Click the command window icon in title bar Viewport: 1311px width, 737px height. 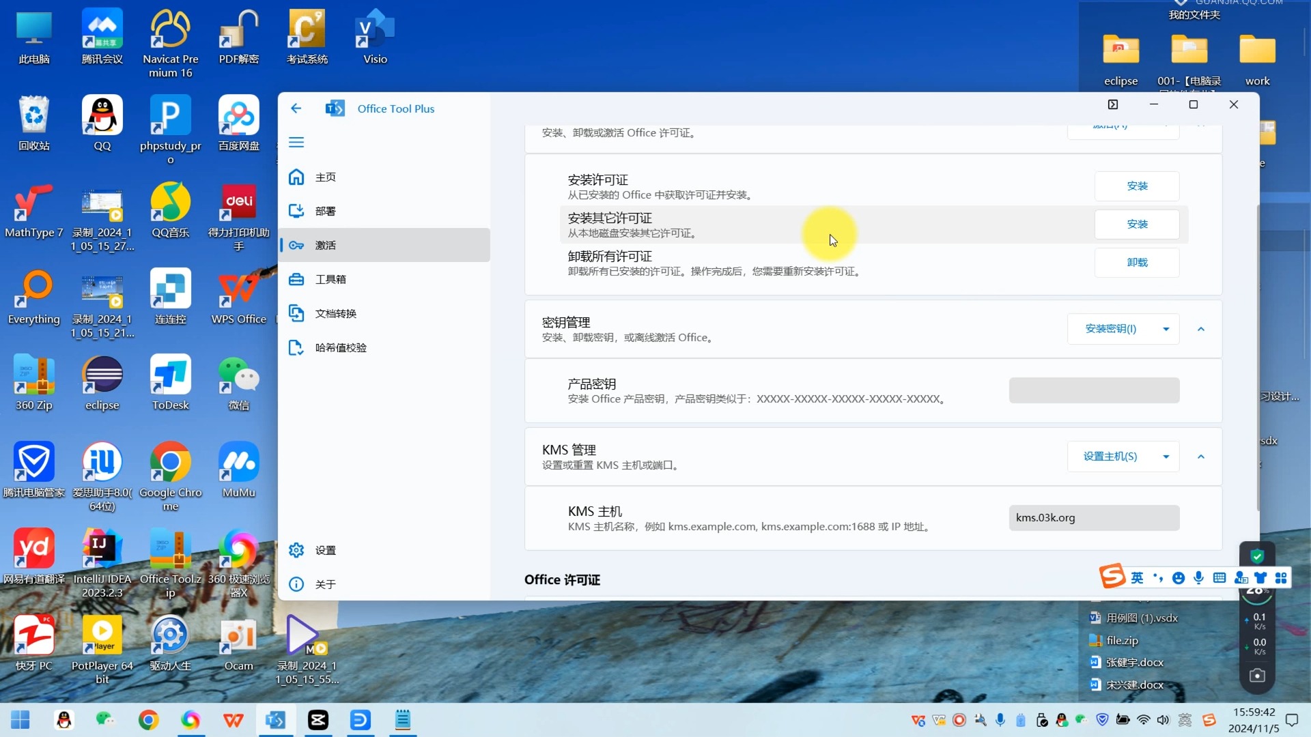pos(1113,104)
